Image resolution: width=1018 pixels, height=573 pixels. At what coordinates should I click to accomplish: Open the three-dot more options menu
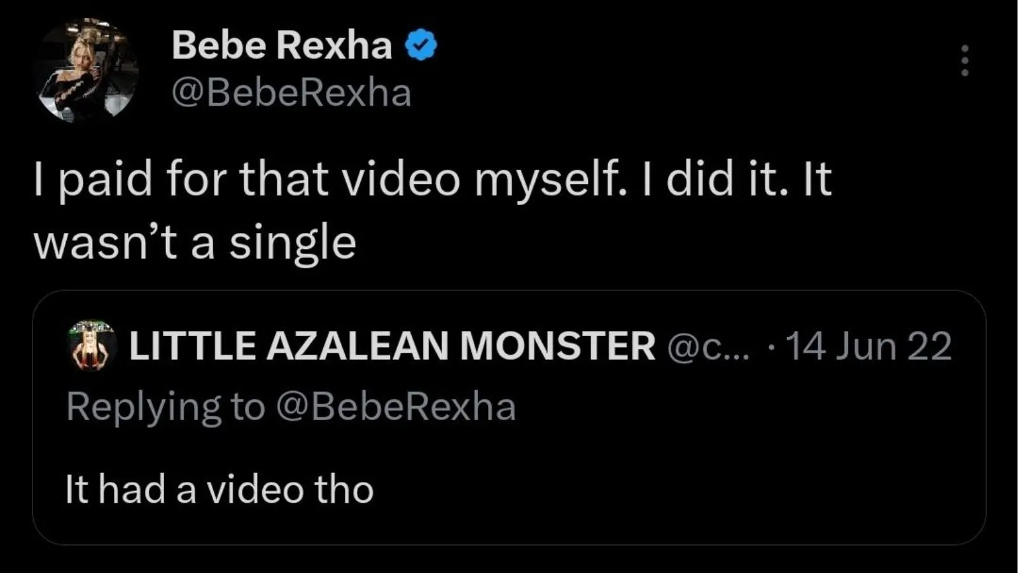point(965,60)
